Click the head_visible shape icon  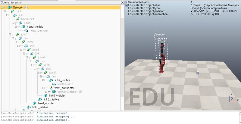(x=23, y=26)
